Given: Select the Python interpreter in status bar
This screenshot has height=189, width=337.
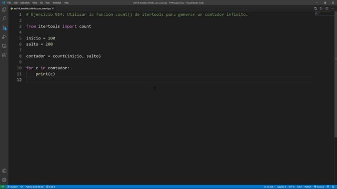Looking at the screenshot, I should coord(34,187).
